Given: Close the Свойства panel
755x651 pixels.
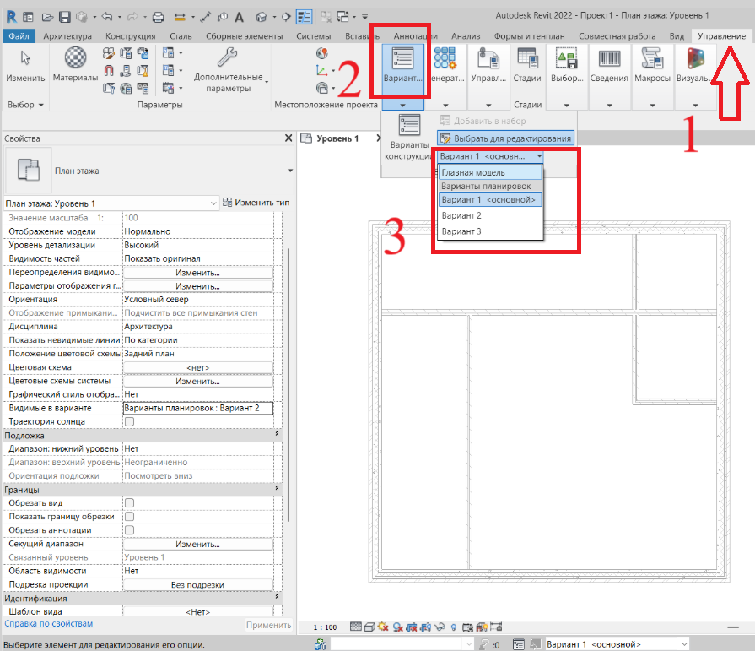Looking at the screenshot, I should 289,138.
